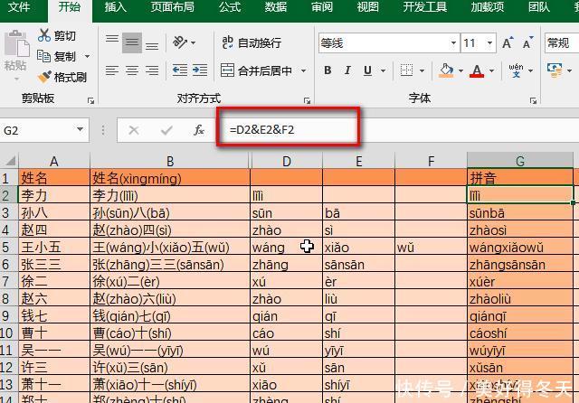Viewport: 579px width, 403px height.
Task: Open the fill color dropdown arrow
Action: [x=460, y=70]
